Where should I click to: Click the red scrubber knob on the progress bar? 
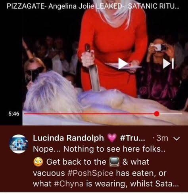157,114
